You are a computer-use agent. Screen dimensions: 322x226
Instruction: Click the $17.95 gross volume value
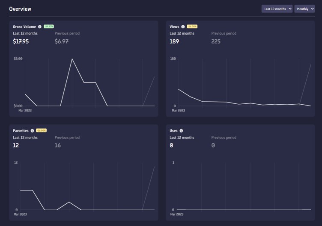coord(21,41)
